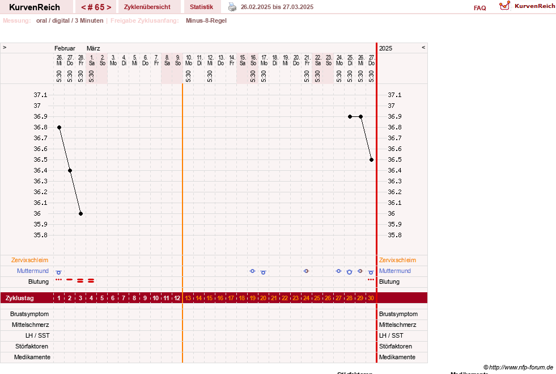Select the Muttermund symbol on cycle day 29
Image resolution: width=556 pixels, height=374 pixels.
pos(360,271)
